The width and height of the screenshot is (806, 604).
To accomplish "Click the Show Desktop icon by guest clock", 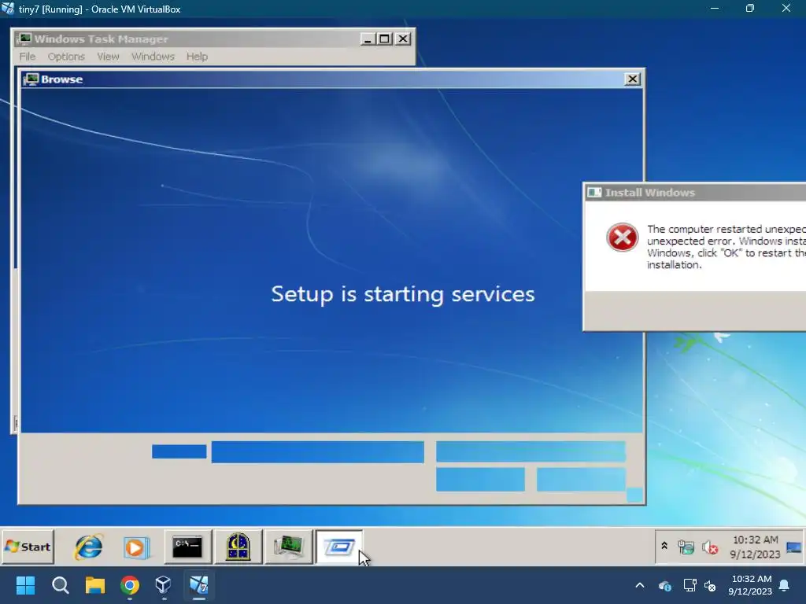I will (x=793, y=547).
